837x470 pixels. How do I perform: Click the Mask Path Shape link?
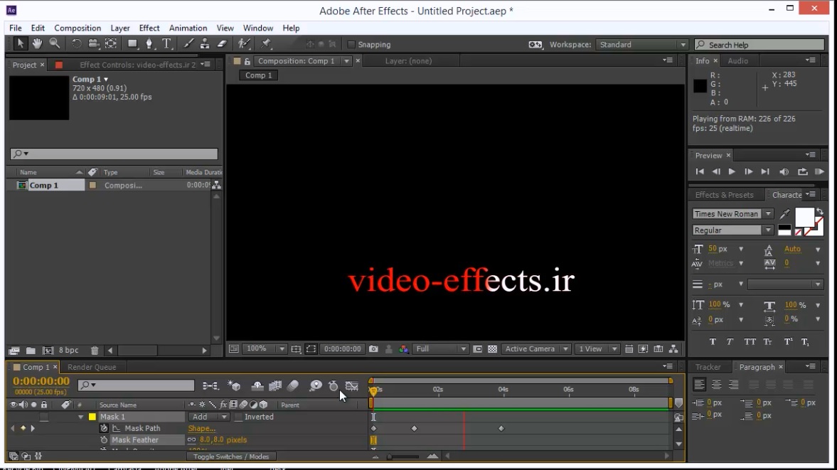click(202, 428)
